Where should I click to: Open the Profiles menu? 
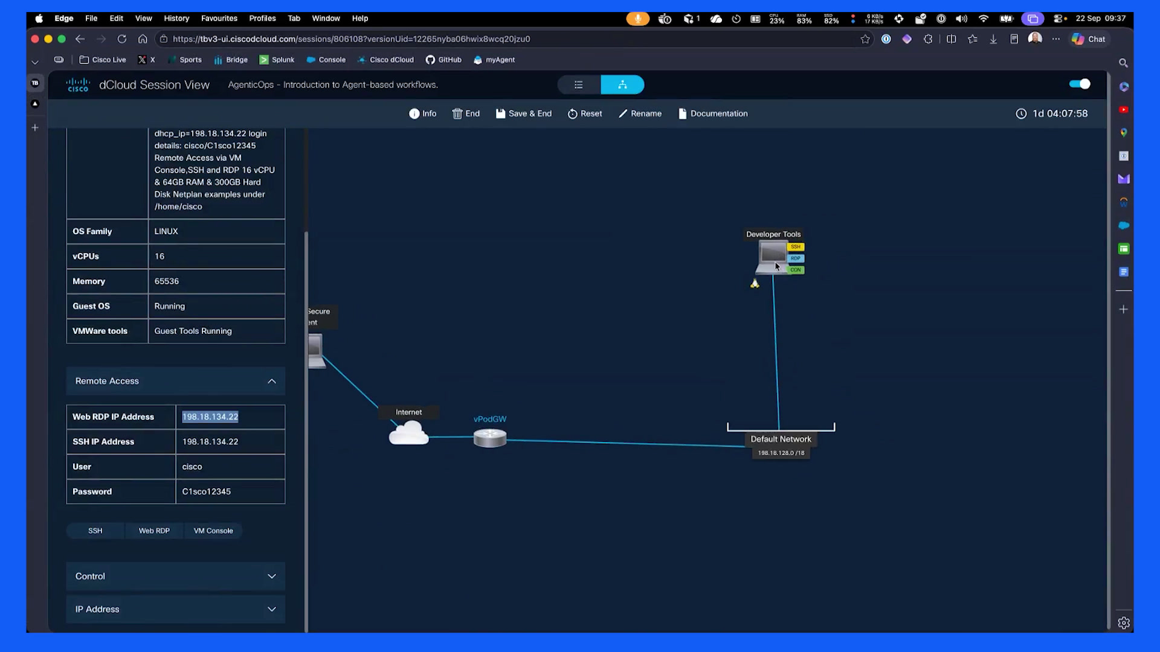point(262,18)
